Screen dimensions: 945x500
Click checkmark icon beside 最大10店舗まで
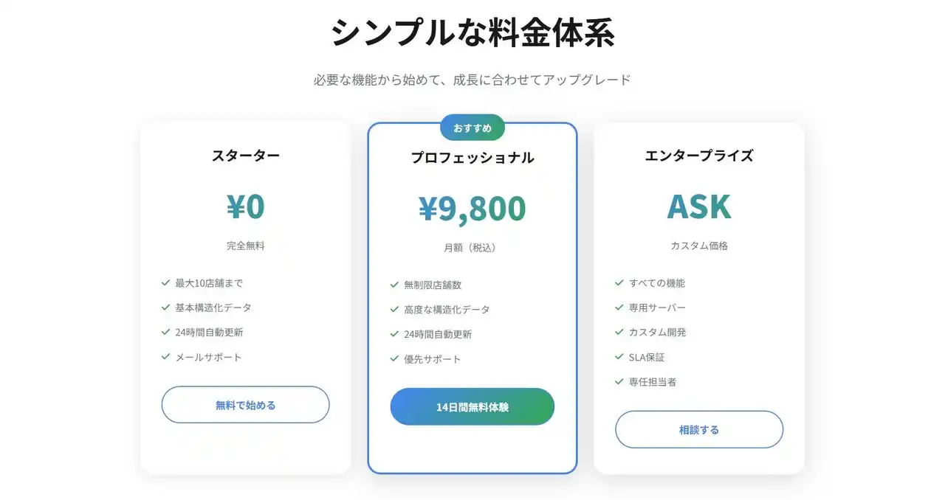[166, 282]
